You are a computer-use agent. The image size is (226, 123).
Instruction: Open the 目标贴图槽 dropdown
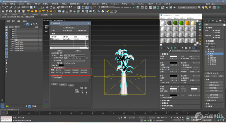[74, 60]
